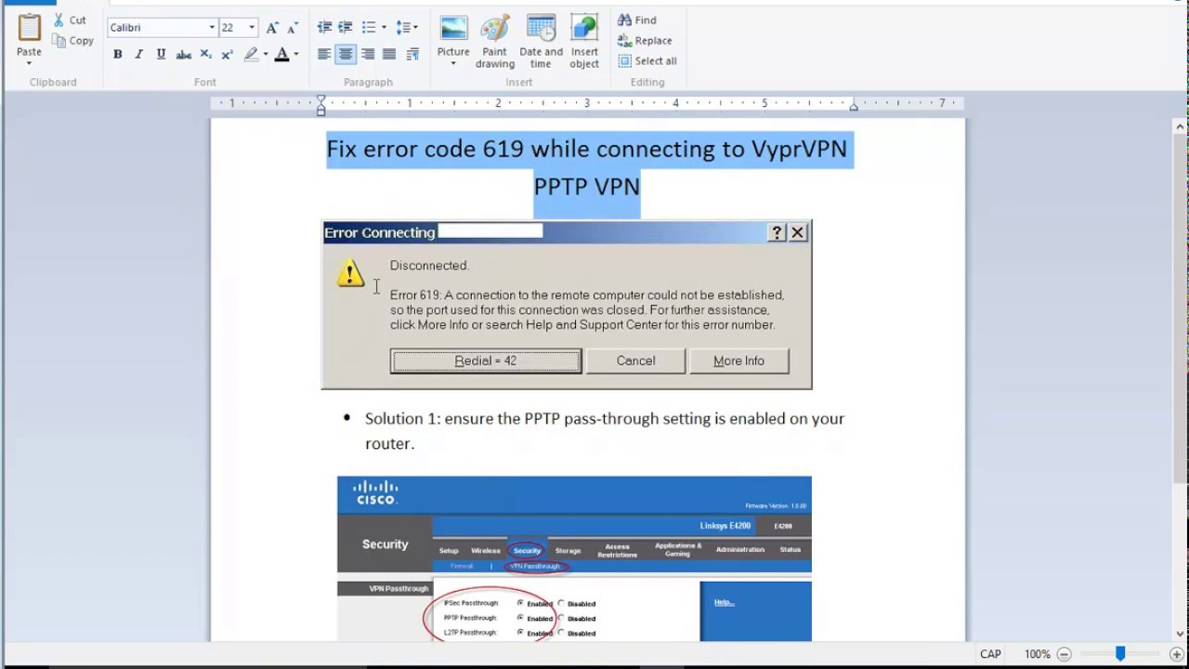The width and height of the screenshot is (1189, 669).
Task: Click the ruler right indent marker
Action: (x=853, y=107)
